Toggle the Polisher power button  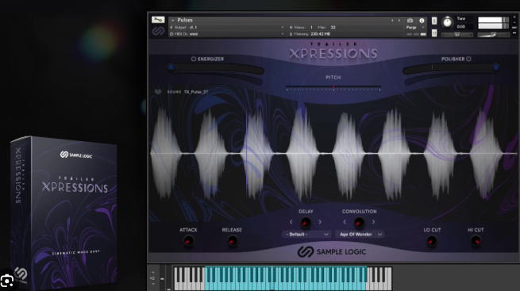pyautogui.click(x=468, y=59)
